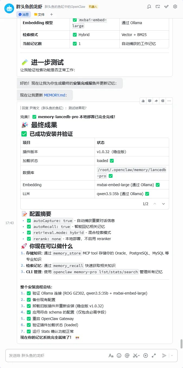Screen dimensions: 183x368
Task: Click the 1/2 page indicator
Action: pos(146,204)
